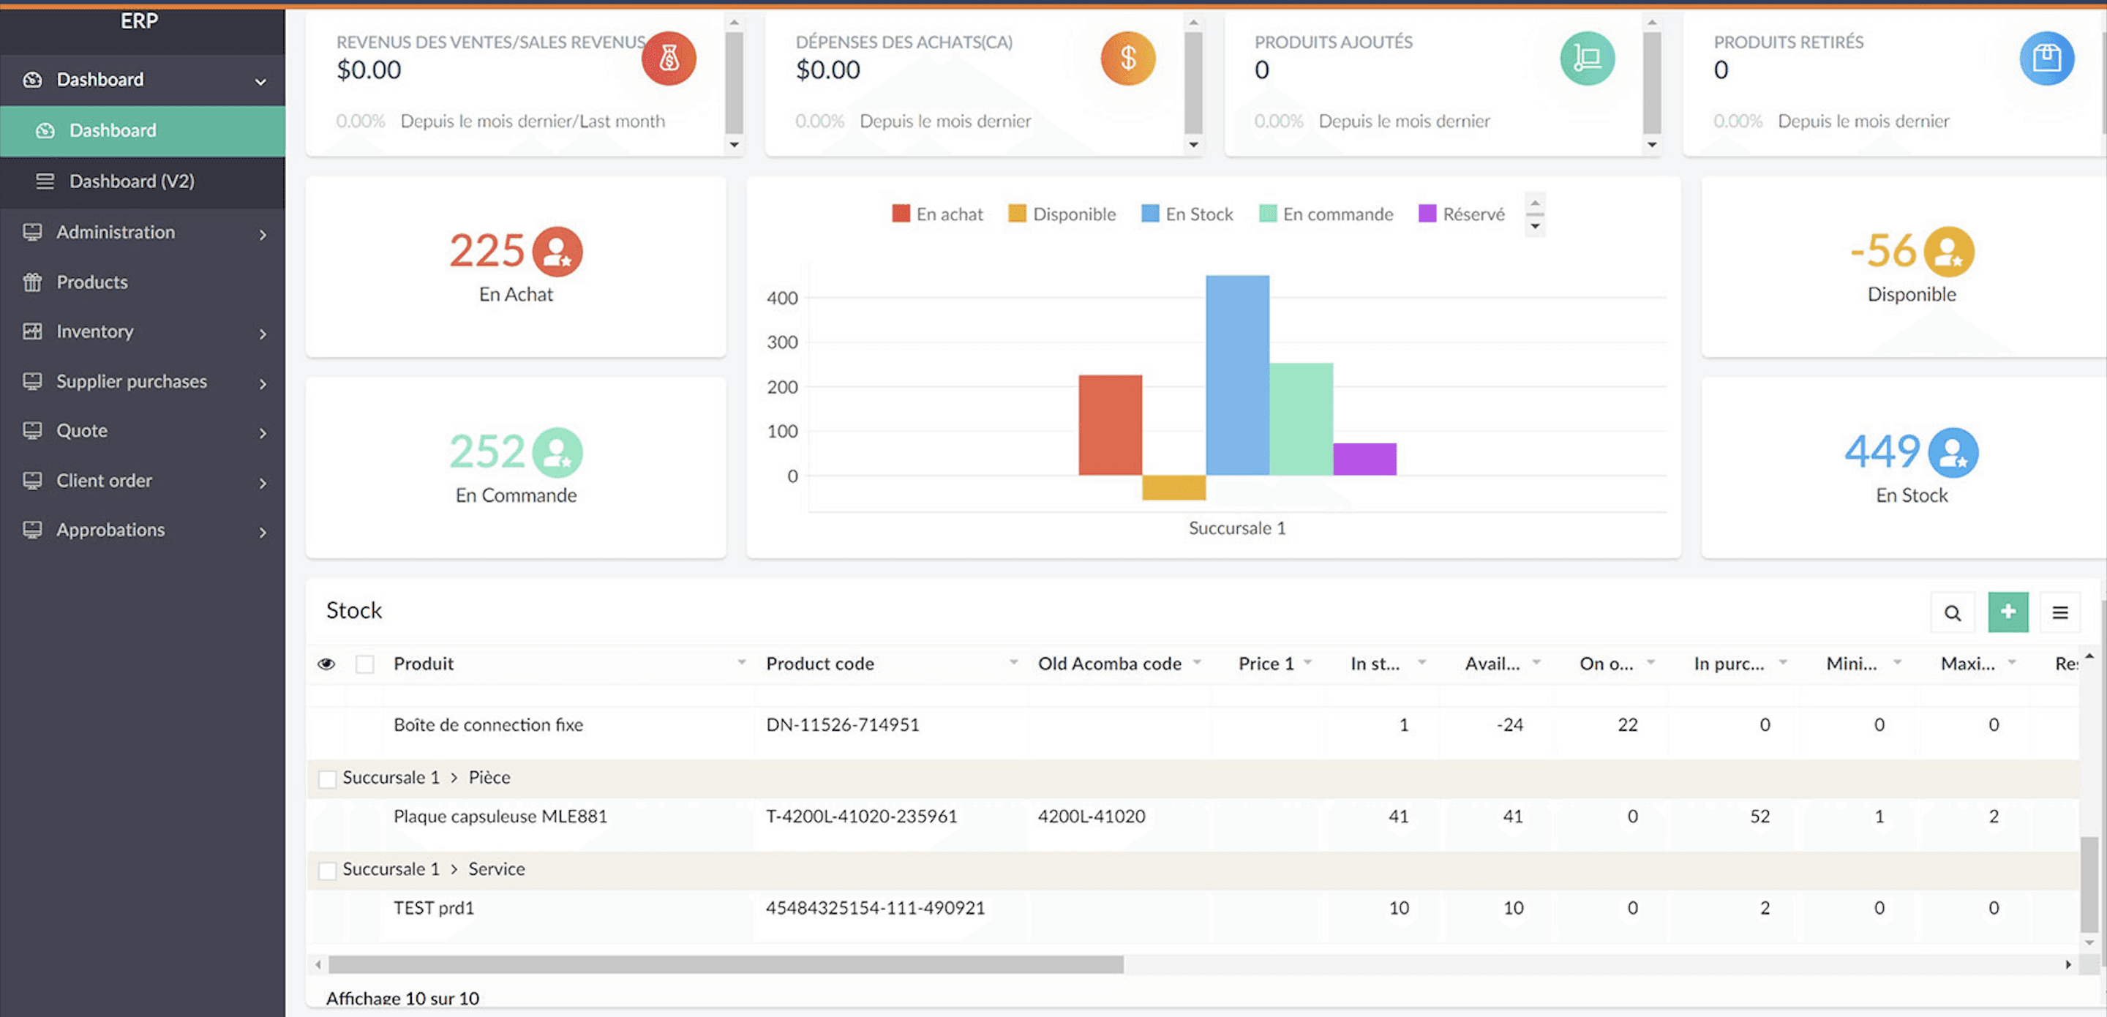Open the Quote sidebar icon

pos(32,430)
